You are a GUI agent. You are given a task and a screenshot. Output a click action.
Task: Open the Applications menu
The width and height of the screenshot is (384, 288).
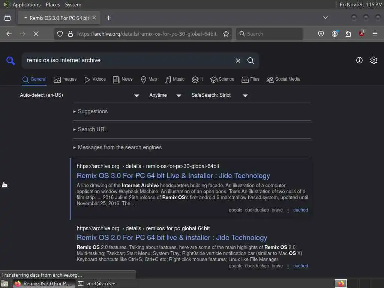(x=27, y=4)
